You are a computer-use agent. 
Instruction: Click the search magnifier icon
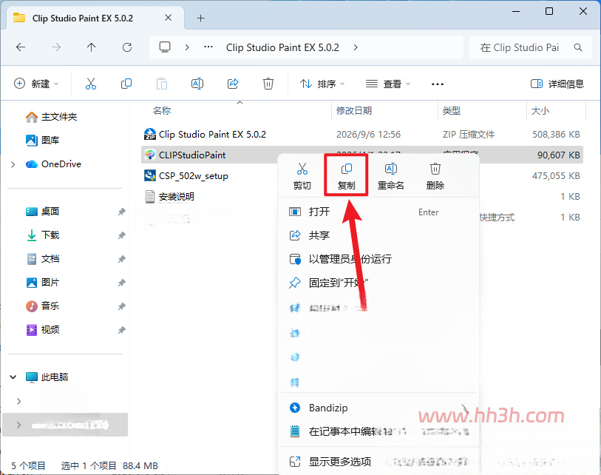pos(578,47)
